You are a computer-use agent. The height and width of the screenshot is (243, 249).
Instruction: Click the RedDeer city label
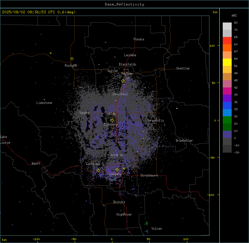click(x=127, y=74)
